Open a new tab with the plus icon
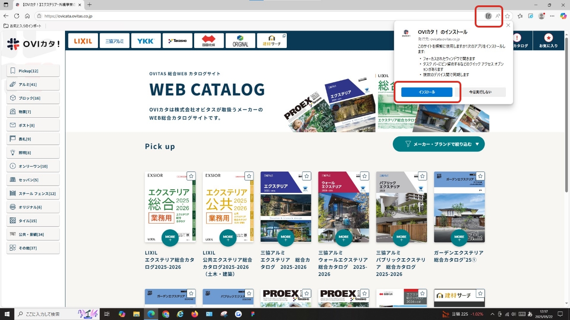 90,5
